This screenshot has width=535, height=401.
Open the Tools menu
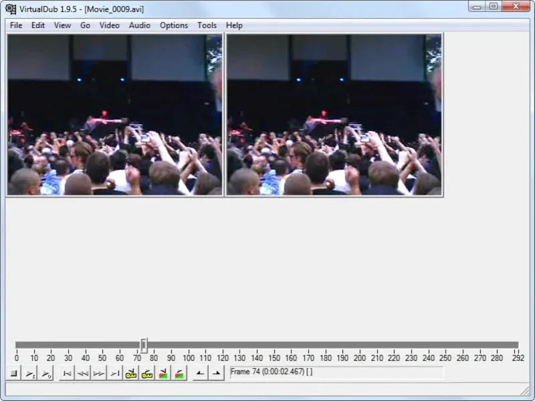pos(207,25)
